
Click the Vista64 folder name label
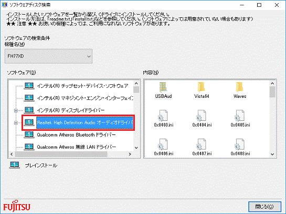coord(202,96)
